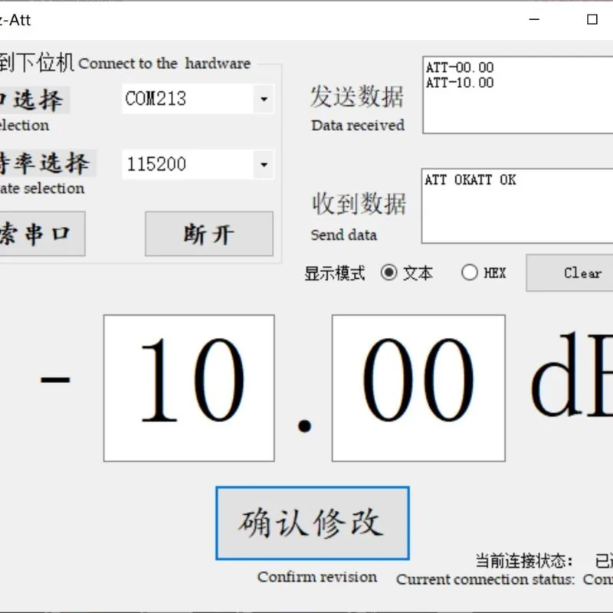The height and width of the screenshot is (613, 613).
Task: Click the received data box showing ATT OK
Action: [x=517, y=206]
